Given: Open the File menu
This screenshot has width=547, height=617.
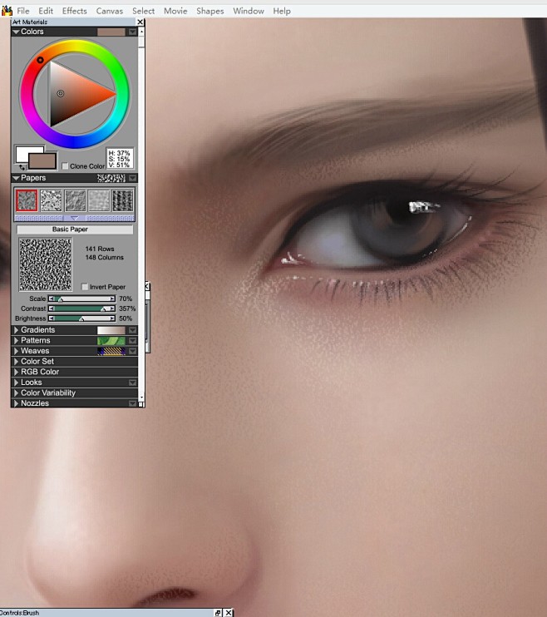Looking at the screenshot, I should 22,11.
